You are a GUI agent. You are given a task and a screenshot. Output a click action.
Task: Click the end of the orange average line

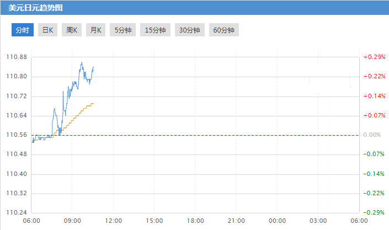(93, 103)
